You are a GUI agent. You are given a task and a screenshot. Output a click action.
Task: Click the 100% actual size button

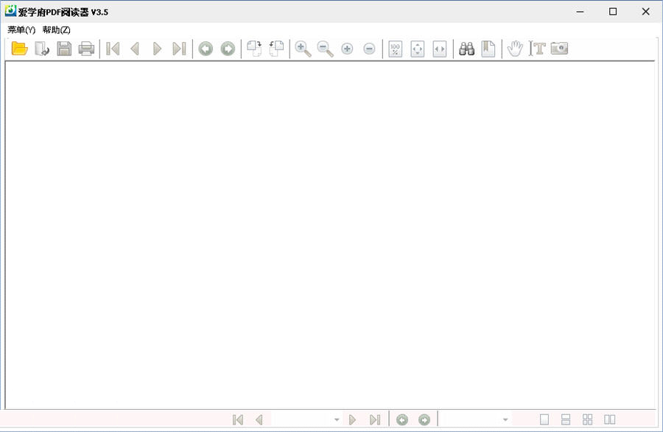click(396, 49)
